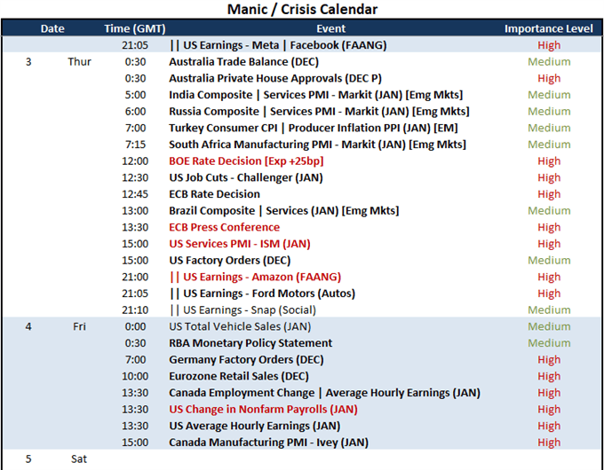Click the 6:00 time for Russia Composite

point(135,111)
